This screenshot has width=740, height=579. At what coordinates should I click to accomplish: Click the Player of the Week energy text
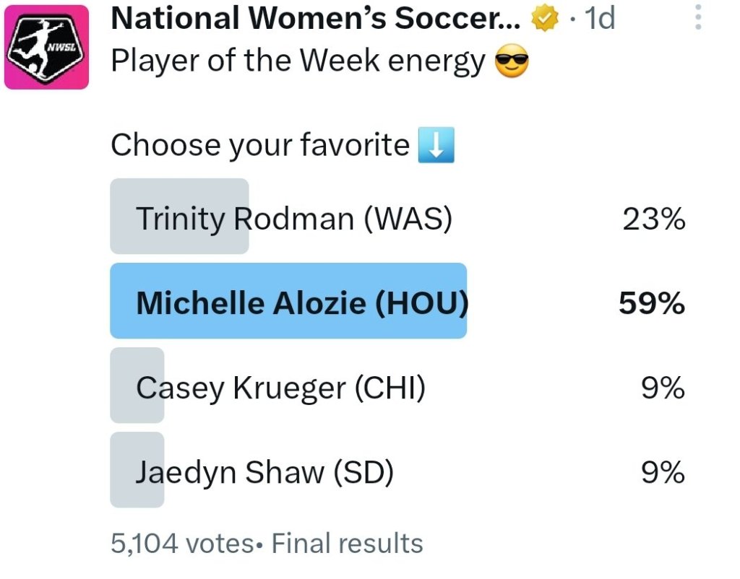pos(298,61)
